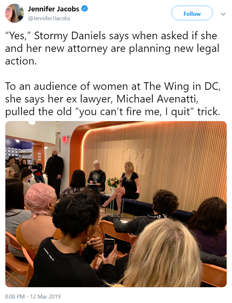
Task: Open the Jennifer Jacobs display name link
Action: (53, 9)
